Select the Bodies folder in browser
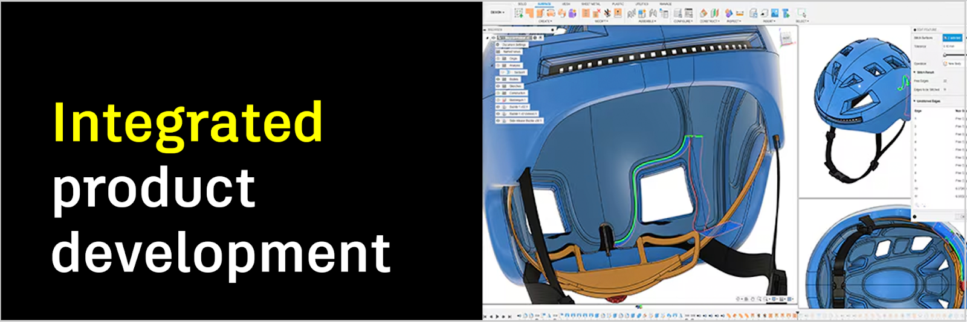The height and width of the screenshot is (322, 967). click(x=508, y=79)
